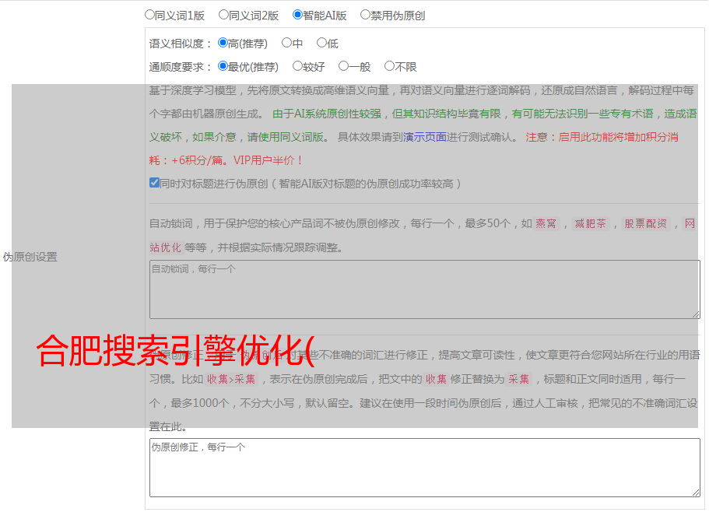Focus the 伪原创修正 textarea
The width and height of the screenshot is (709, 512).
pyautogui.click(x=425, y=468)
